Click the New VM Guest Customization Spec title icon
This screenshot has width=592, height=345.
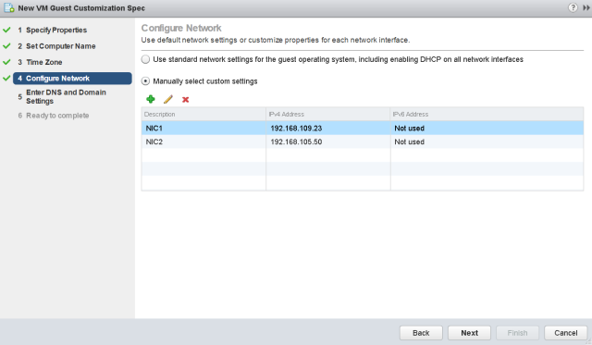9,7
